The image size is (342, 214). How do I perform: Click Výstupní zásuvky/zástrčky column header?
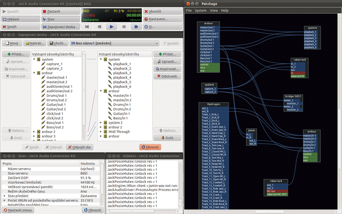point(57,54)
